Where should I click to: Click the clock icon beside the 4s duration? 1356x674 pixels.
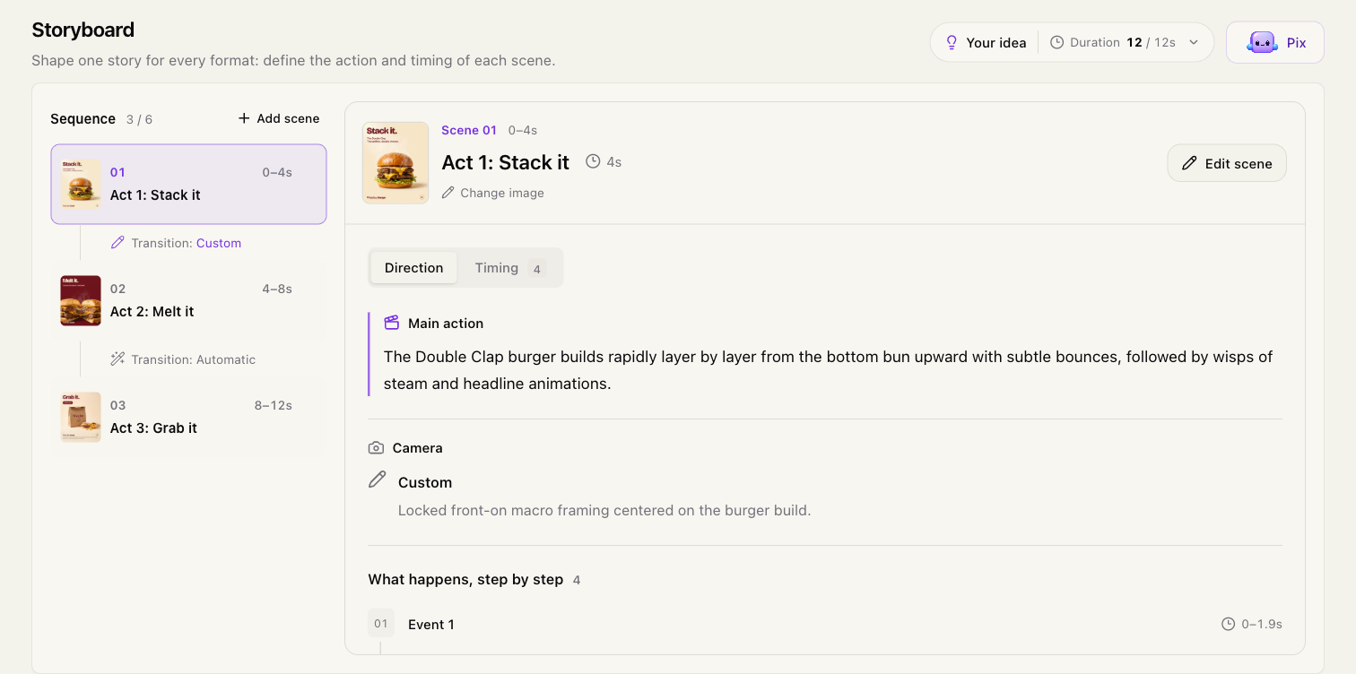click(x=593, y=161)
